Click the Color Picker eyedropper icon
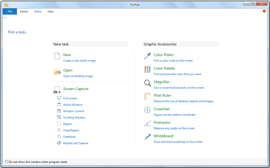The height and width of the screenshot is (168, 270). [x=148, y=56]
